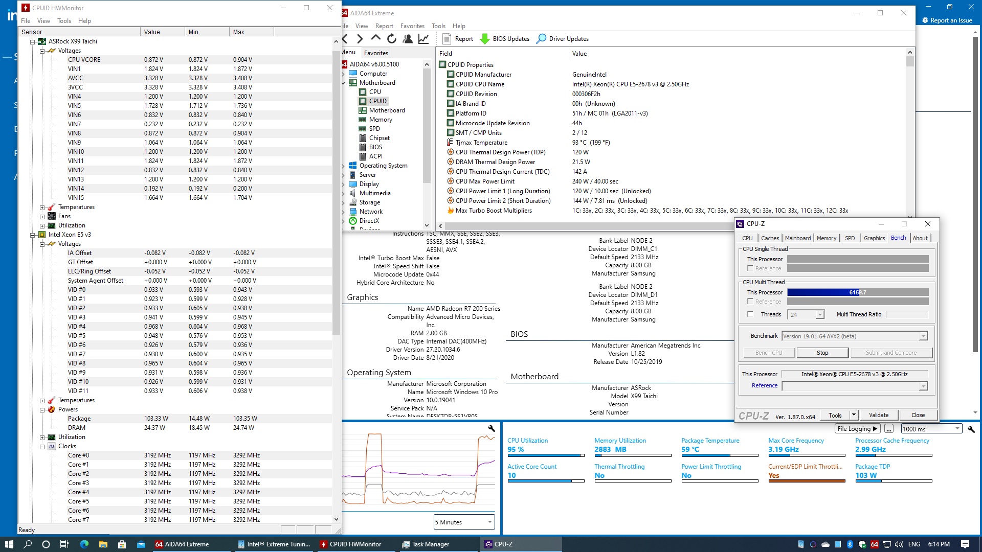Open the HWMonitor Tools menu
Image resolution: width=982 pixels, height=552 pixels.
64,21
